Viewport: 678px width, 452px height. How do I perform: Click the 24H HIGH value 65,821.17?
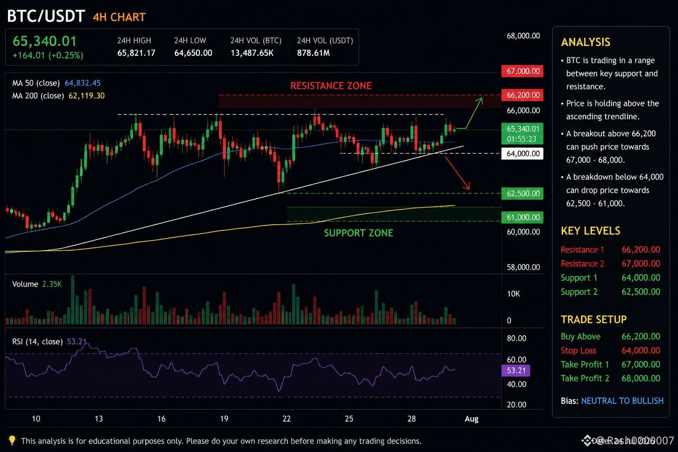pyautogui.click(x=136, y=53)
